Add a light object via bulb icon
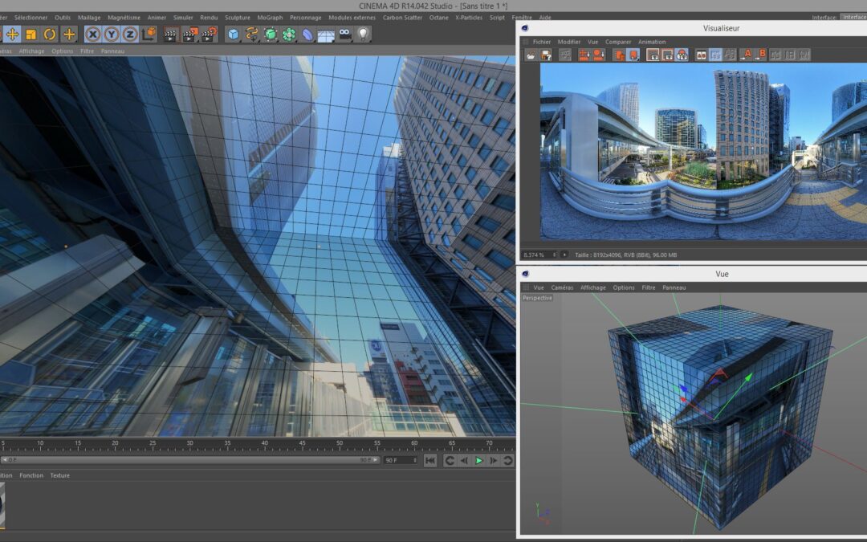The image size is (867, 542). tap(363, 35)
